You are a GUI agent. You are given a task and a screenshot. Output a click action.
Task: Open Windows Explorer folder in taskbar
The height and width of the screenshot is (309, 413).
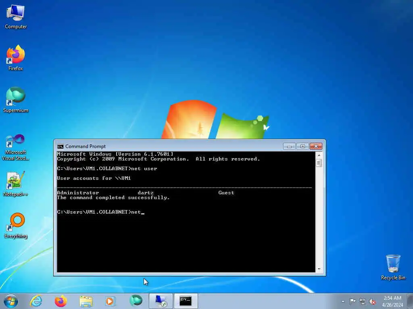[x=86, y=301]
